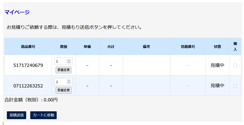Click 数量変更 button for item 07112263252
The height and width of the screenshot is (125, 244).
pos(64,90)
